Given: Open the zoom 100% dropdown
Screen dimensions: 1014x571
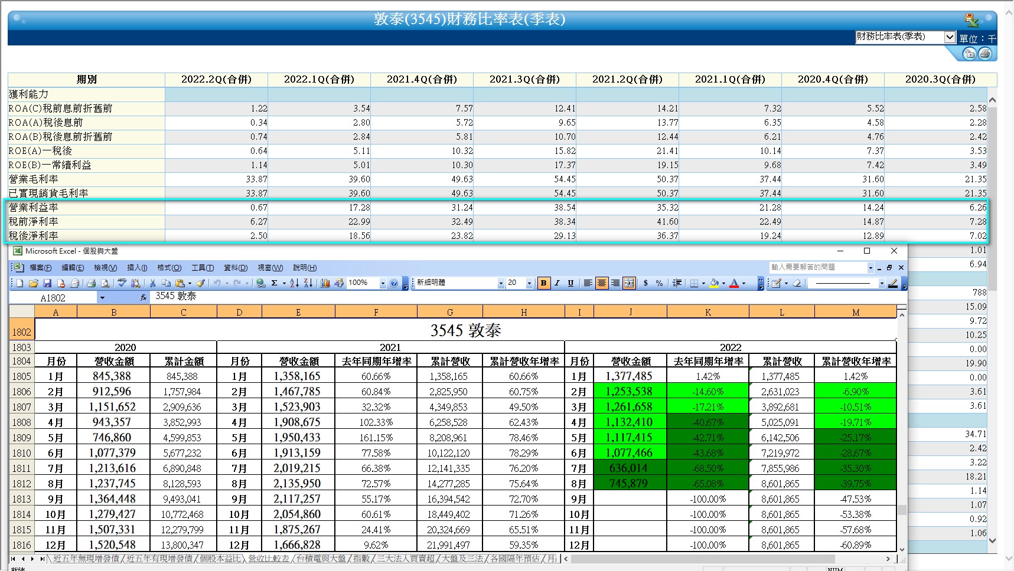Looking at the screenshot, I should (x=383, y=283).
